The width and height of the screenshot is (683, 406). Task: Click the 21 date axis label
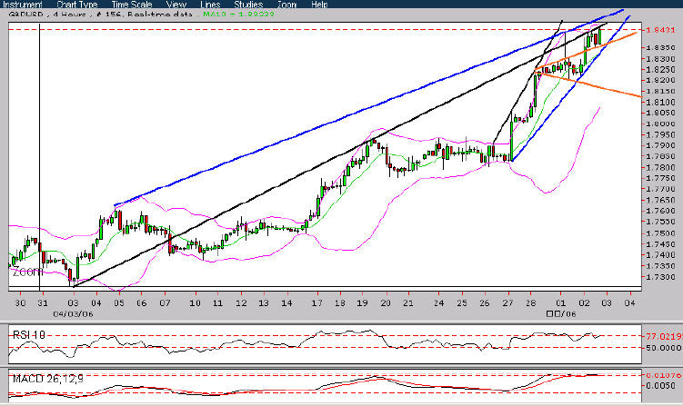click(407, 302)
